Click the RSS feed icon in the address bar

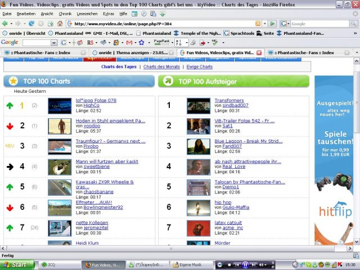pos(258,24)
